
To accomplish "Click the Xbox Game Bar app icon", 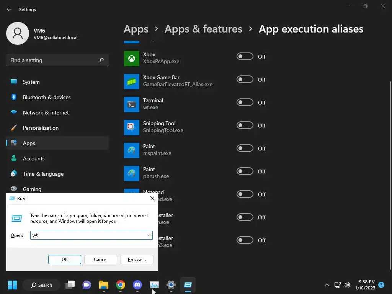I will click(x=132, y=82).
